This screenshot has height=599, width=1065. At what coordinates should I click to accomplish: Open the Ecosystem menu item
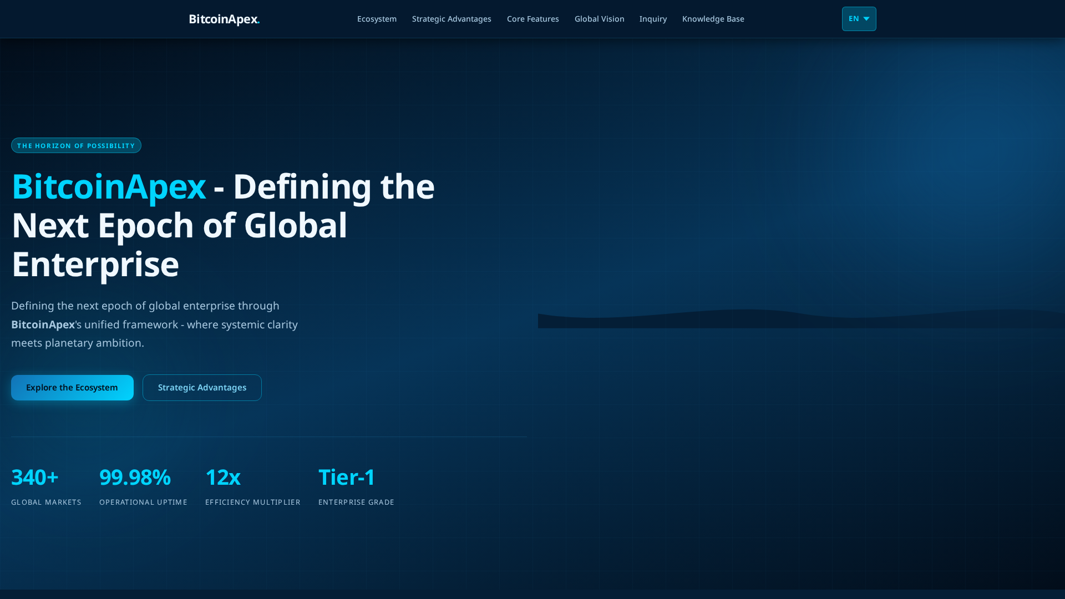(x=377, y=19)
